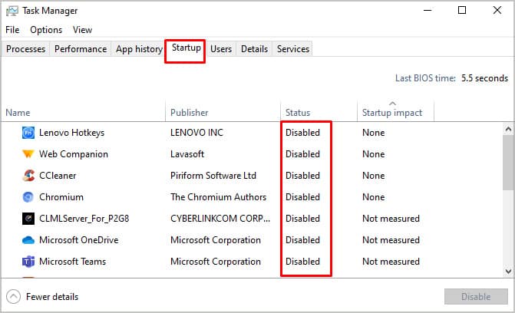Click None startup impact for Lenovo Hotkeys
This screenshot has width=515, height=313.
pyautogui.click(x=374, y=133)
